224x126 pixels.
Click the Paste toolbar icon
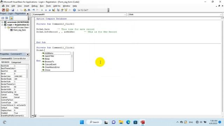25,10
